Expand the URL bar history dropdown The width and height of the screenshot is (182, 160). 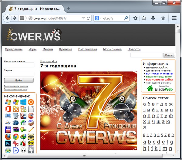(x=83, y=18)
